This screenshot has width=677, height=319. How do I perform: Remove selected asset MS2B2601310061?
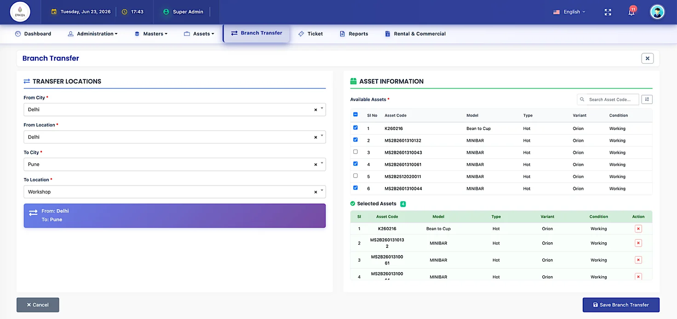click(638, 260)
